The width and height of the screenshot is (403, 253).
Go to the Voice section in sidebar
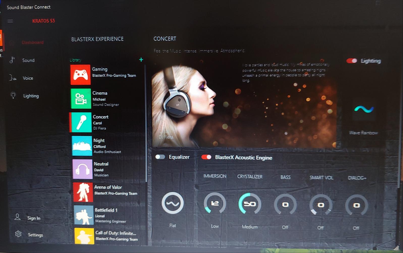pos(28,78)
